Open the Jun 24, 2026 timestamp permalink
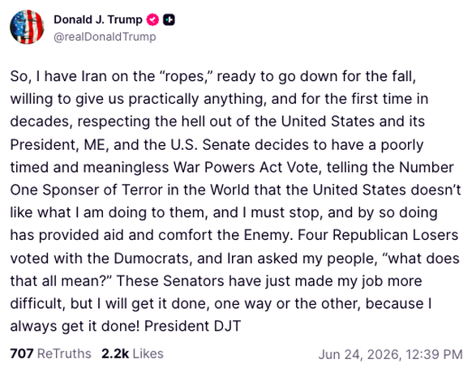 [x=390, y=354]
